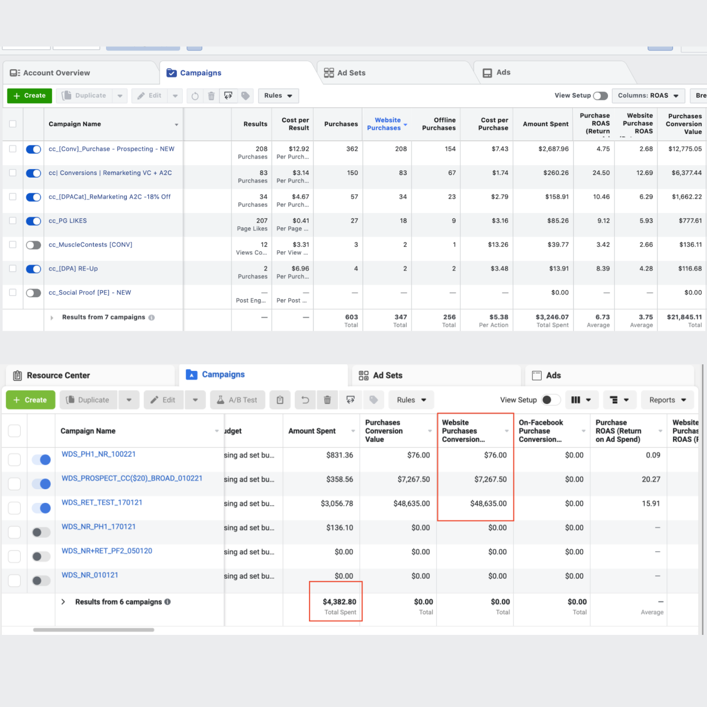This screenshot has height=707, width=707.
Task: Click the green Create button
Action: click(x=29, y=95)
